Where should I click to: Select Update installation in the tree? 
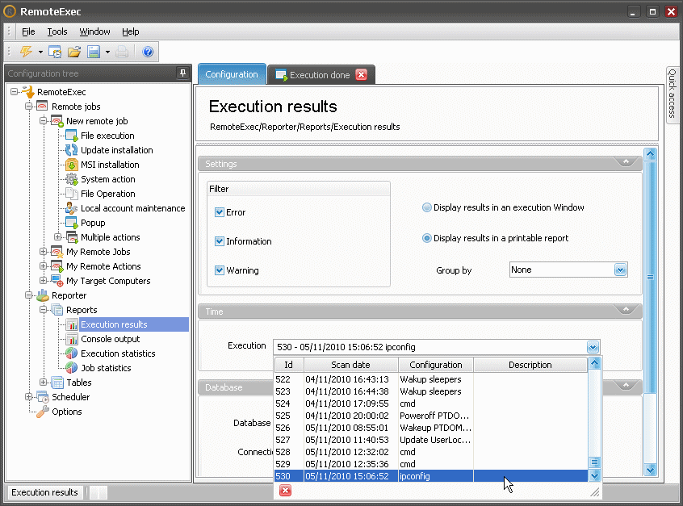(117, 150)
